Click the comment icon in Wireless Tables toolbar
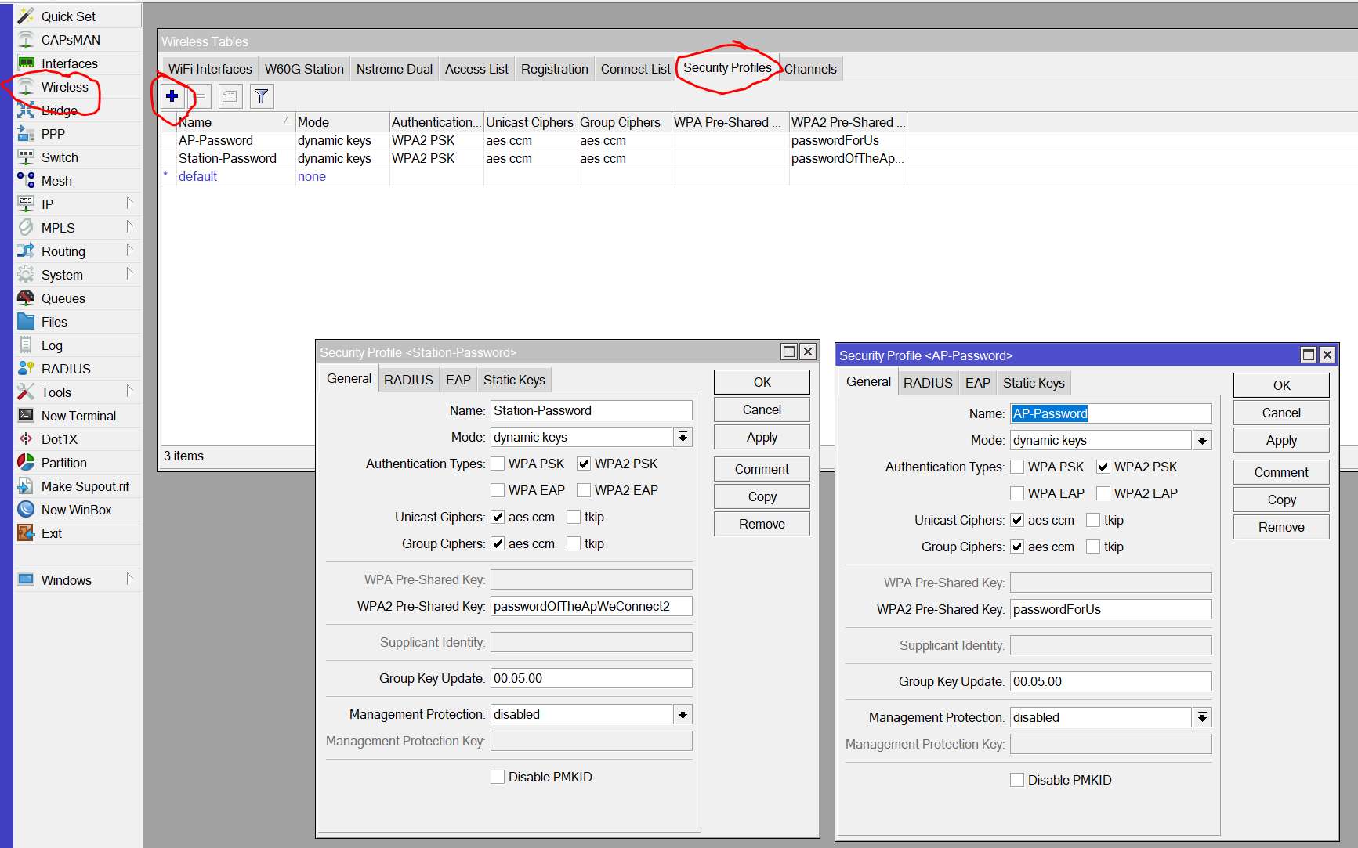 [230, 96]
